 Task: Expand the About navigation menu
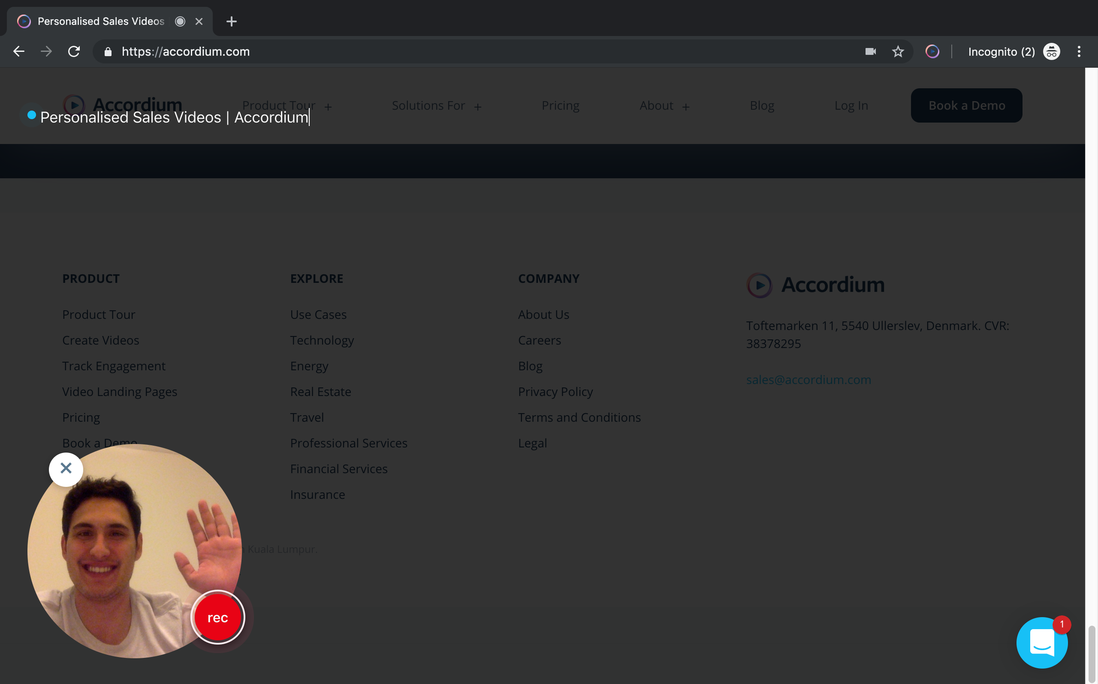(664, 105)
